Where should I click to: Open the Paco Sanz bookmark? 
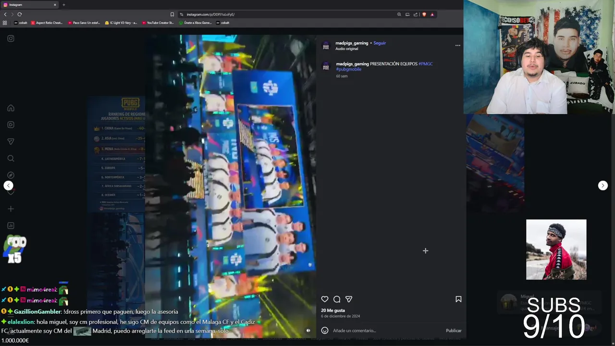84,23
